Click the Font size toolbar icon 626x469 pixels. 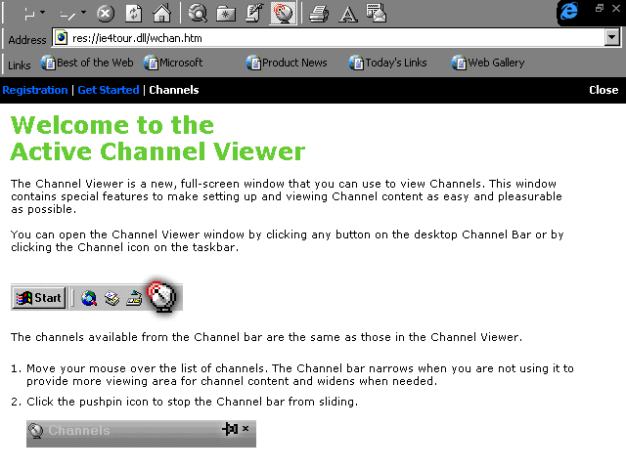coord(348,14)
